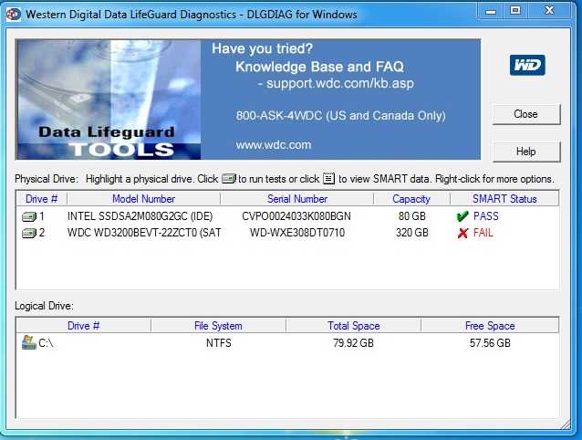Click the 320 GB capacity value

(412, 233)
